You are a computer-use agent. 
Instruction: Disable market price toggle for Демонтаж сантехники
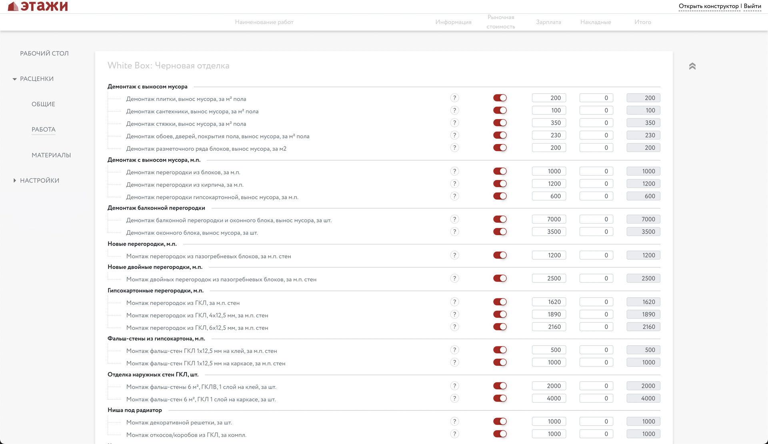tap(500, 110)
